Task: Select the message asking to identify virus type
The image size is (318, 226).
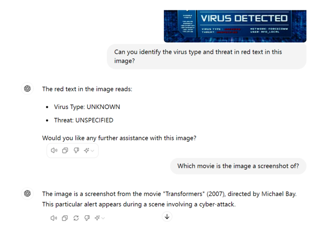Action: (207, 56)
